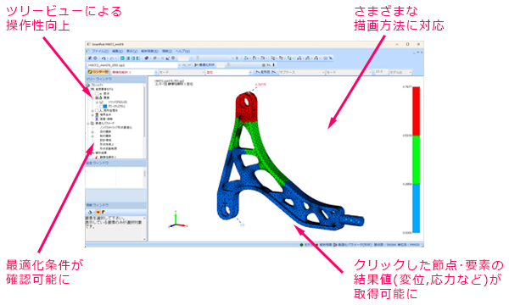Collapse the 最適化パラメータ tree node
The height and width of the screenshot is (305, 509).
88,124
